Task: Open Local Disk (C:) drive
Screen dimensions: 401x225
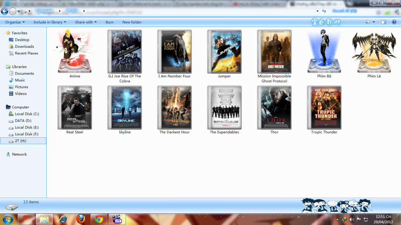Action: 27,114
